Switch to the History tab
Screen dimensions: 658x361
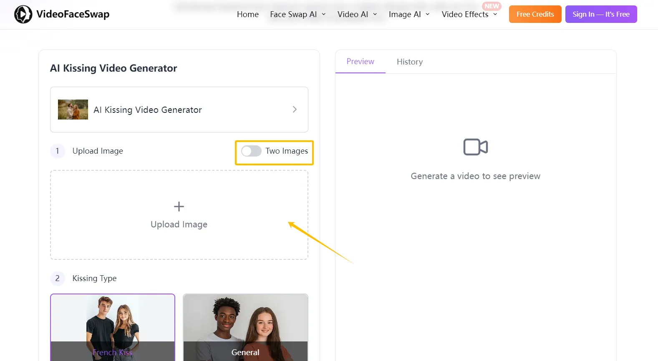(x=410, y=62)
